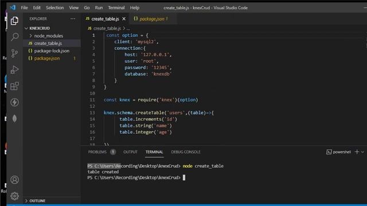Click the terminal input prompt cursor

point(184,178)
